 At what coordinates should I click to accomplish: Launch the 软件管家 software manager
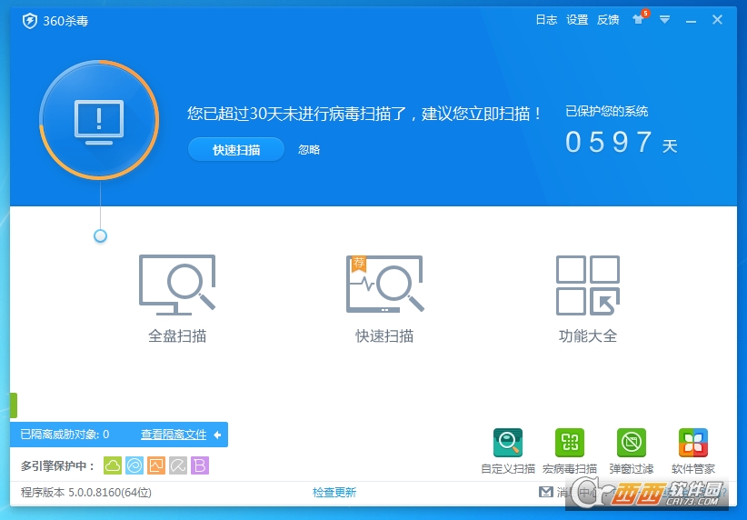coord(693,444)
